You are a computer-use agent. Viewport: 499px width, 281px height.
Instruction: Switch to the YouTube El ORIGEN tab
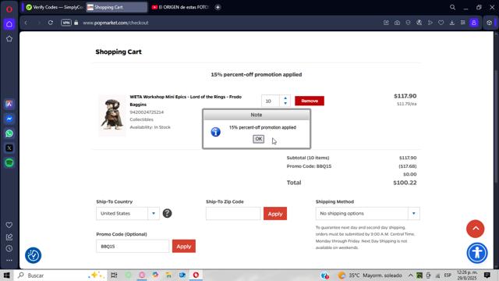(x=180, y=7)
